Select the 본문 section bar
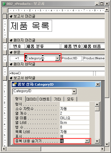111x153 pixels. point(57,52)
